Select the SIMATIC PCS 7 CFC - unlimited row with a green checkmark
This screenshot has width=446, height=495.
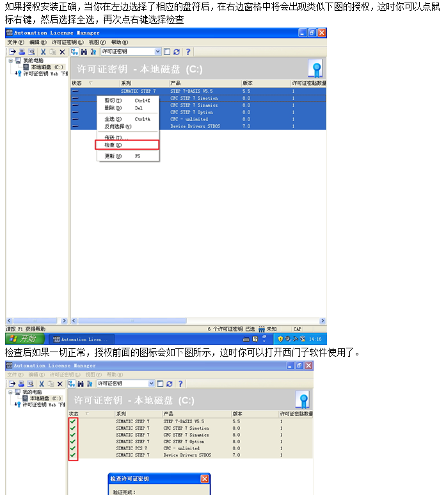click(191, 448)
